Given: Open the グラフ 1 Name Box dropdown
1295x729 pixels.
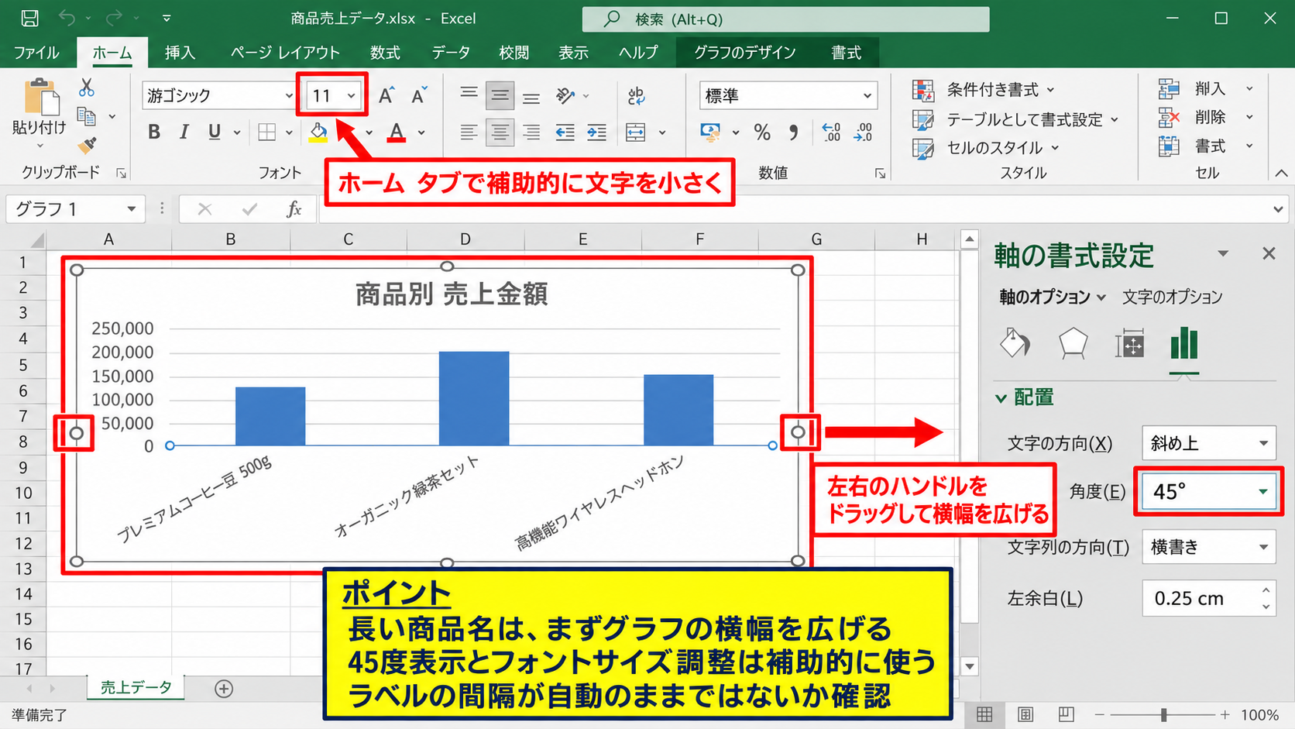Looking at the screenshot, I should point(132,208).
